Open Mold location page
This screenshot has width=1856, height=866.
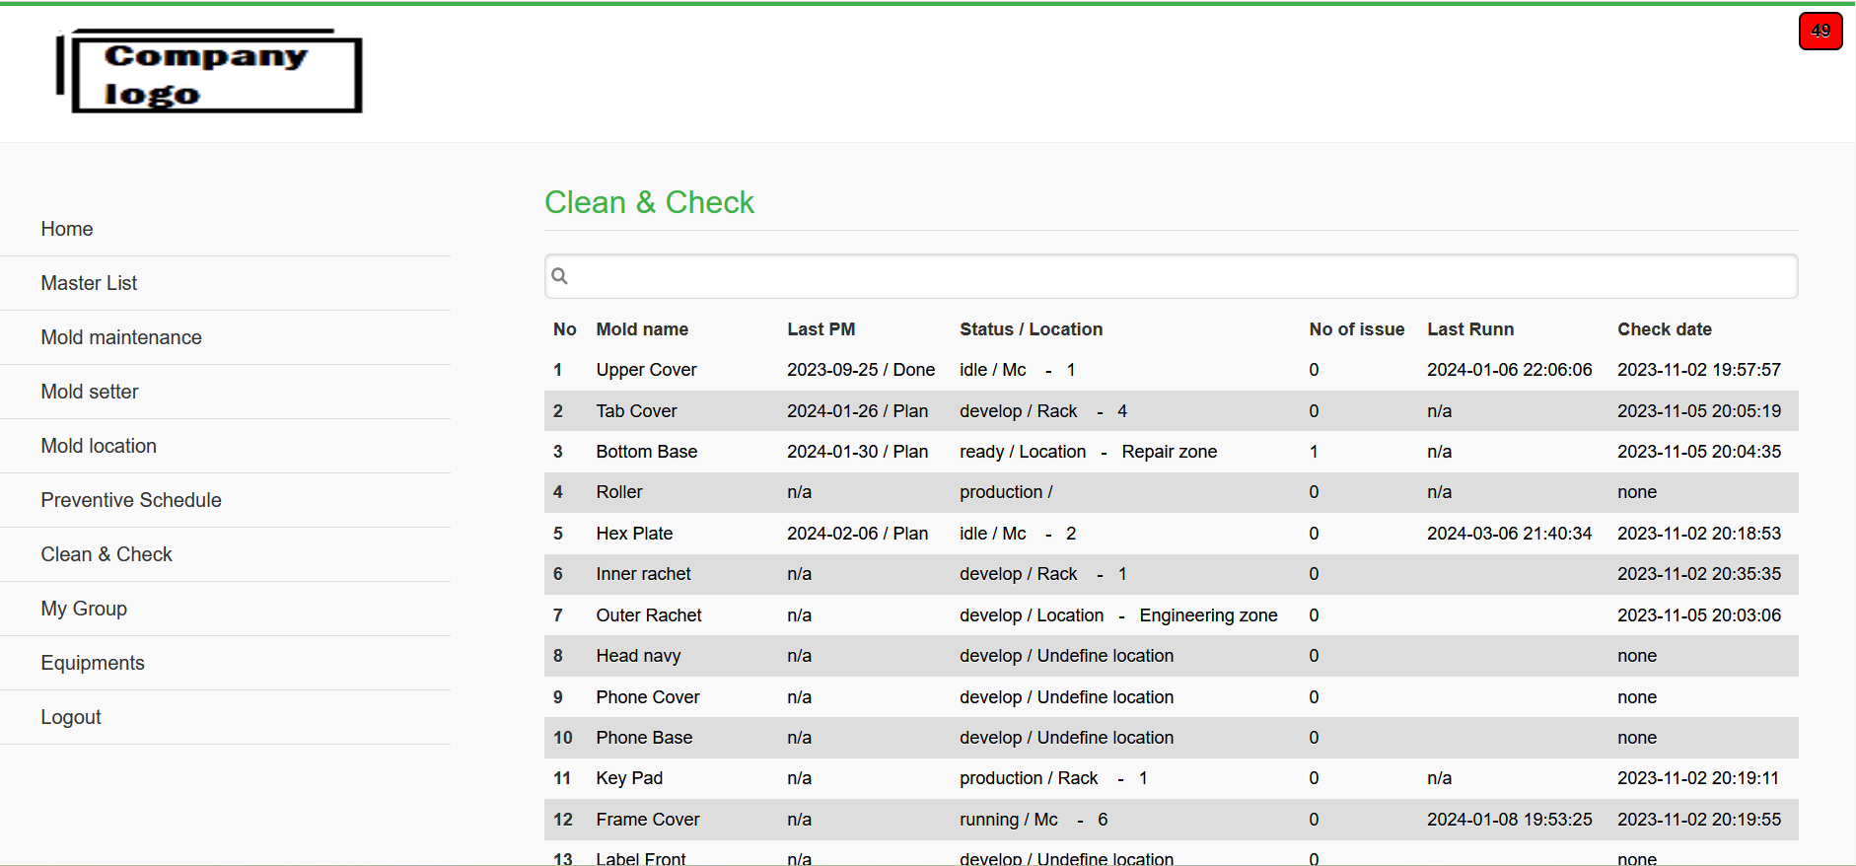coord(99,446)
